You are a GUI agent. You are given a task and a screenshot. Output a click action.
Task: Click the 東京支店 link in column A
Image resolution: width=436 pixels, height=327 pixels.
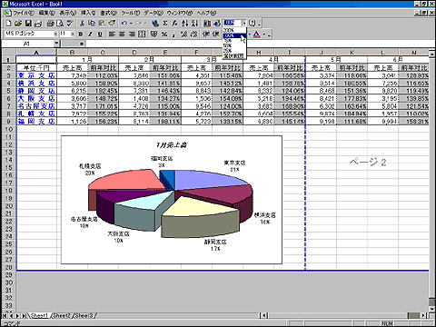[36, 75]
